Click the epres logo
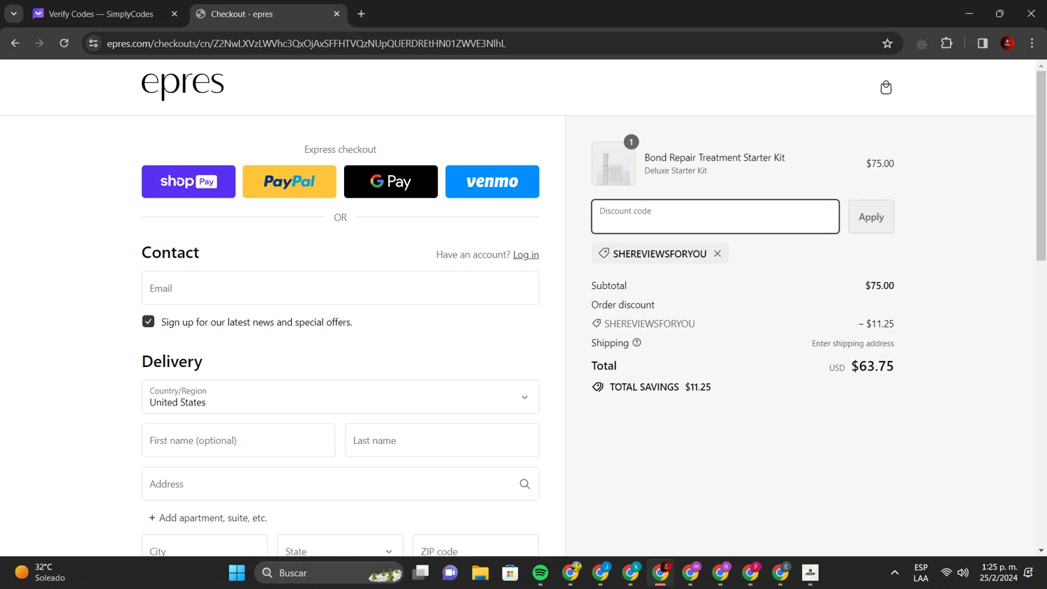The image size is (1047, 589). pos(183,85)
